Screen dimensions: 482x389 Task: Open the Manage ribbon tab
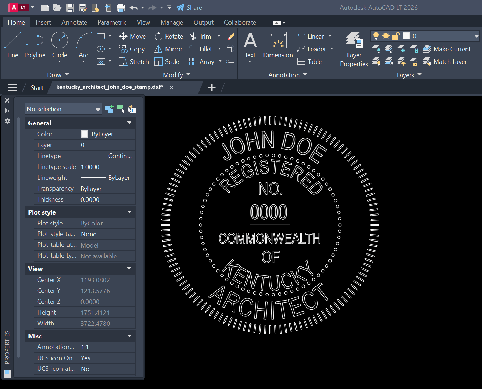click(x=172, y=22)
